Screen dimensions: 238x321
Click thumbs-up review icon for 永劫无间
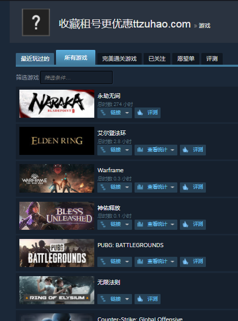point(140,113)
